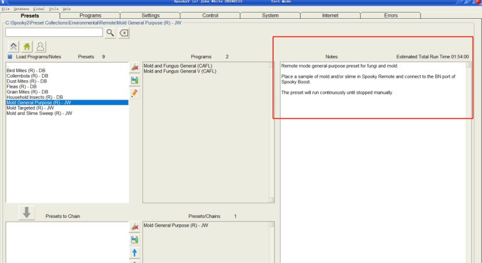The width and height of the screenshot is (482, 263).
Task: Click eraser icon beside Presets/Chains list
Action: [134, 227]
